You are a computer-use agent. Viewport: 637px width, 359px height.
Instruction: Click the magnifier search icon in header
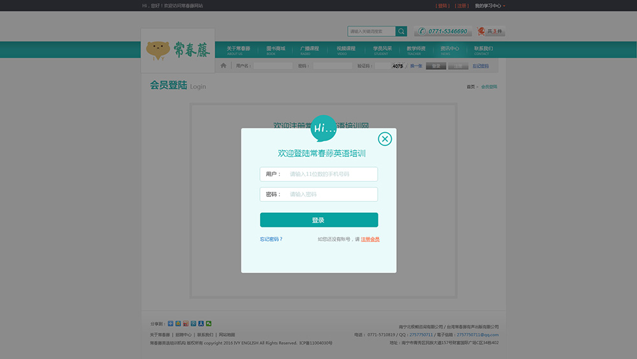[x=401, y=31]
